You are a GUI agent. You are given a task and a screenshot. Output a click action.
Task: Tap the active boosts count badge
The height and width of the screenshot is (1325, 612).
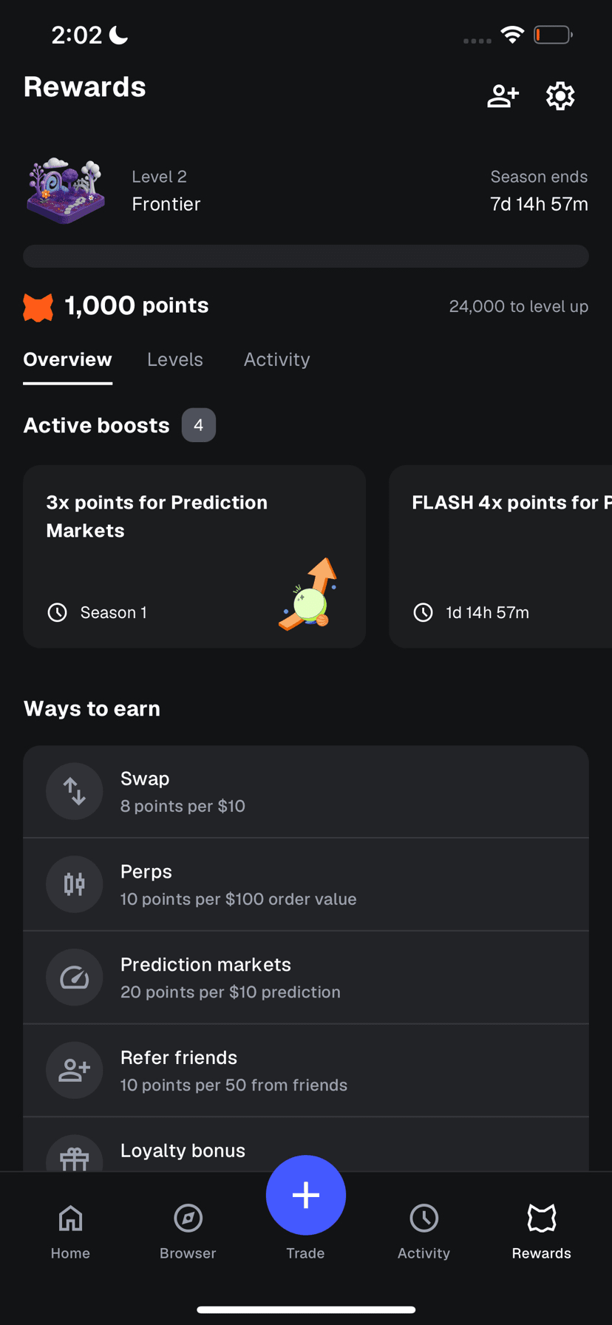click(199, 425)
